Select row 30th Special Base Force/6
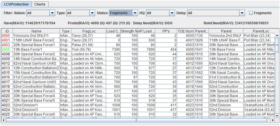The height and width of the screenshot is (126, 280). (x=138, y=114)
